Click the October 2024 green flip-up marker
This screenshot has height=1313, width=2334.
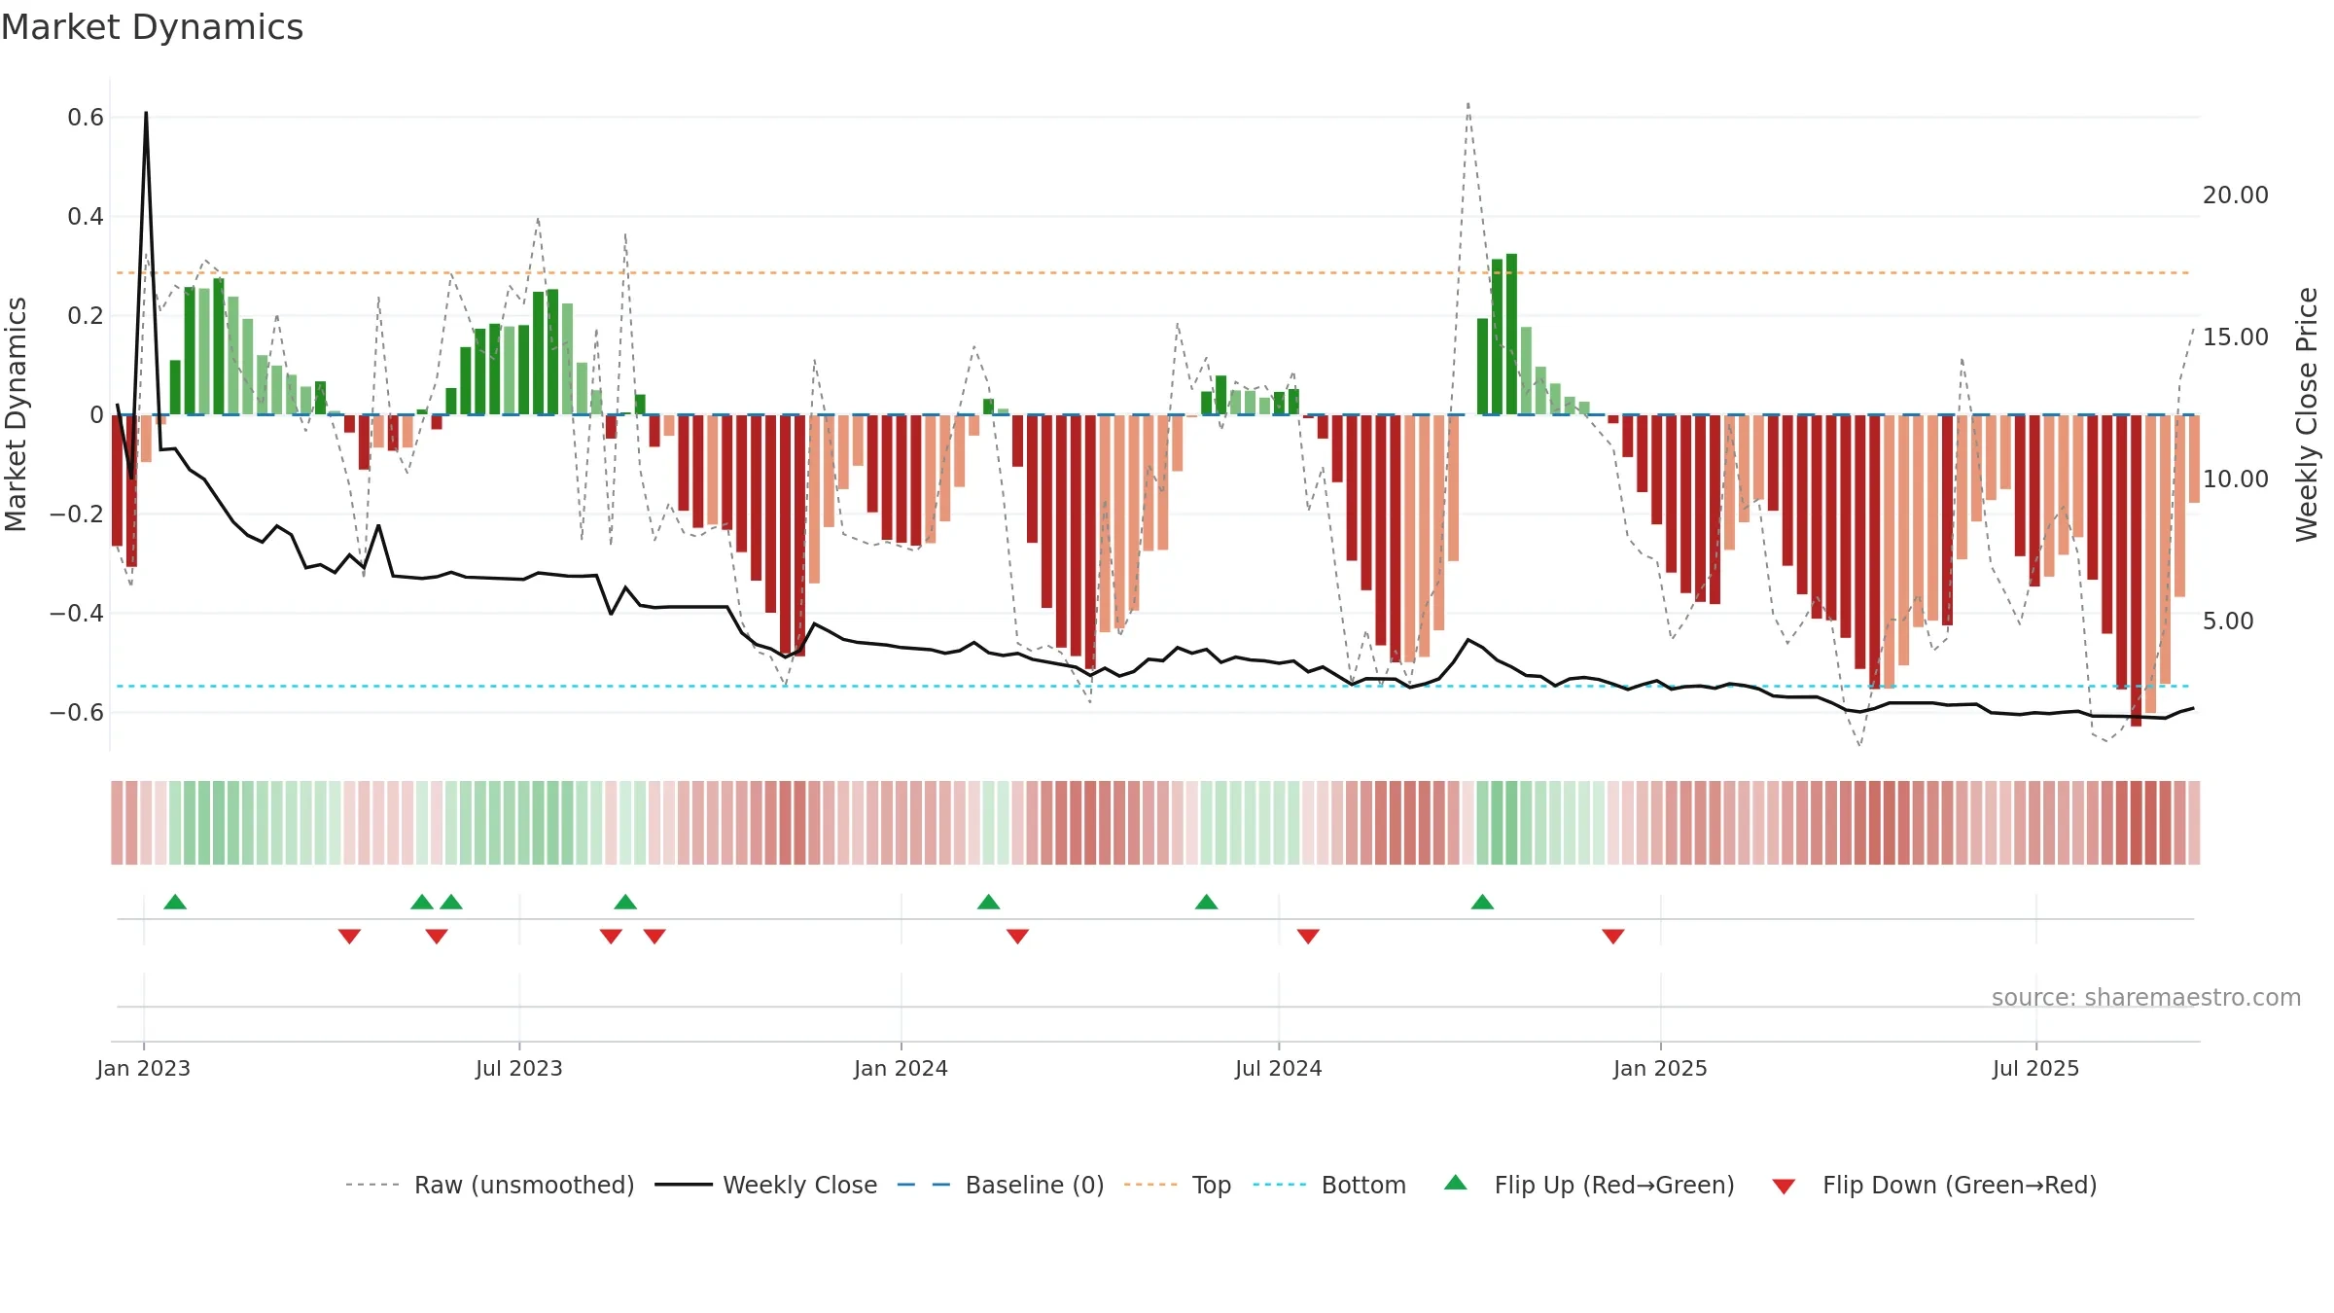1482,902
